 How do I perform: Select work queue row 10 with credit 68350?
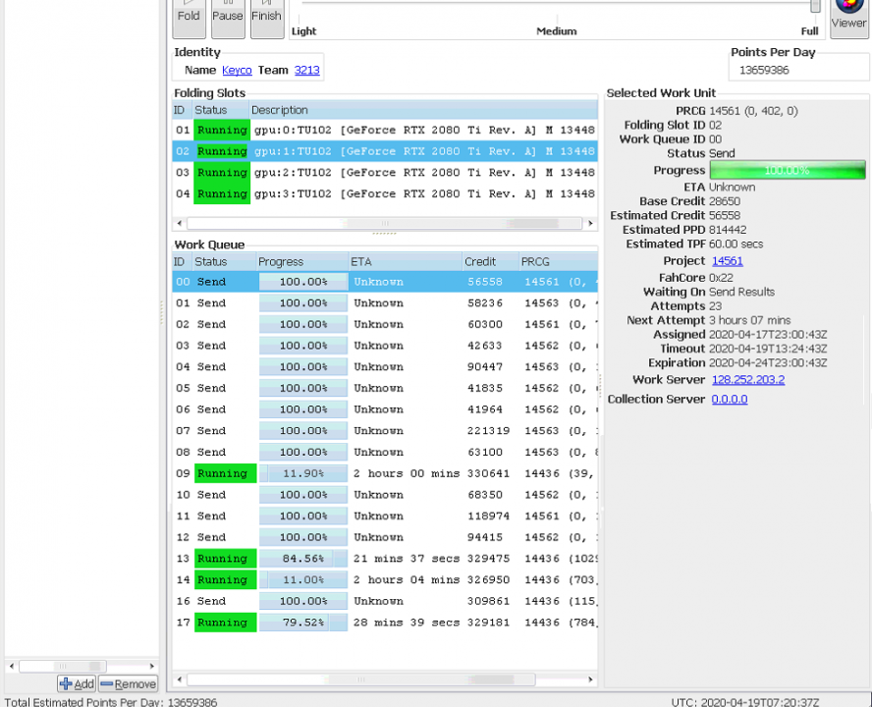pyautogui.click(x=385, y=495)
